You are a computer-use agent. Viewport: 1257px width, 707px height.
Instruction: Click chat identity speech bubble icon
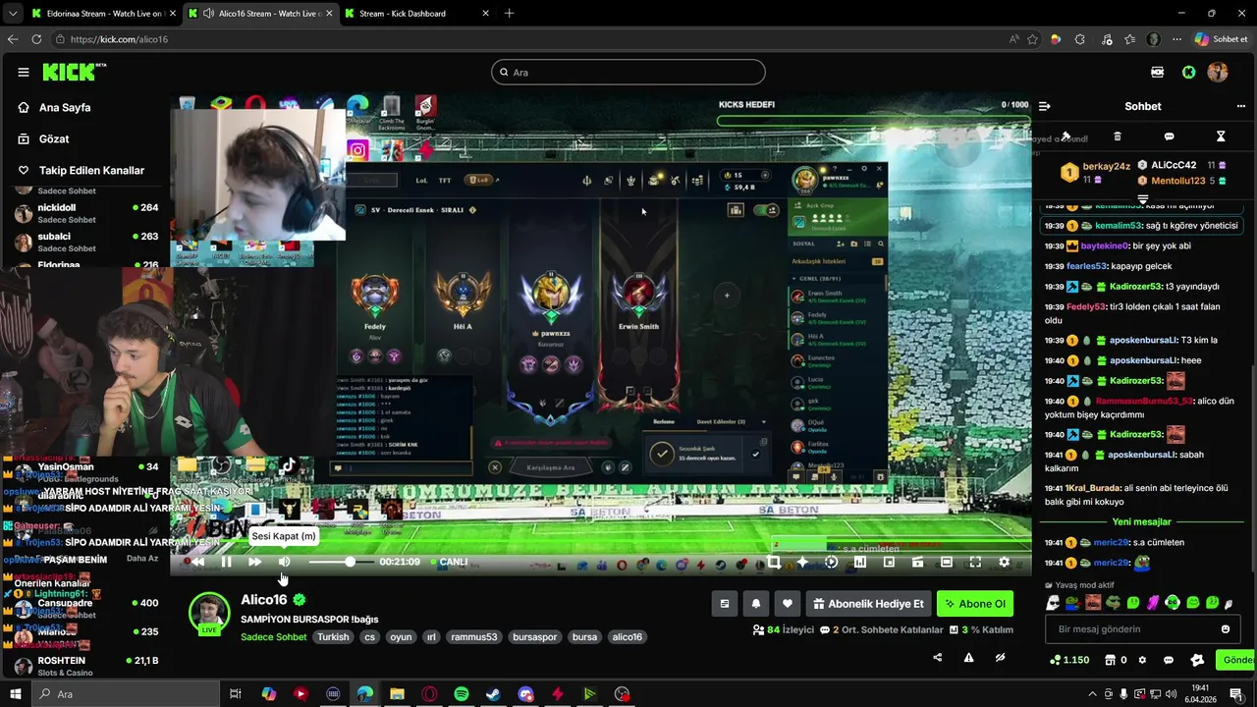click(x=1169, y=660)
